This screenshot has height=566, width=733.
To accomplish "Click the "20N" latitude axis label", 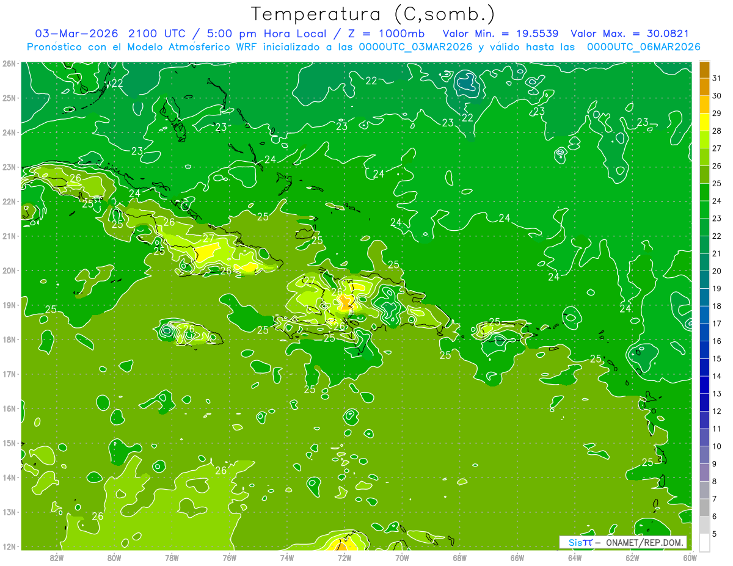I will [x=9, y=270].
